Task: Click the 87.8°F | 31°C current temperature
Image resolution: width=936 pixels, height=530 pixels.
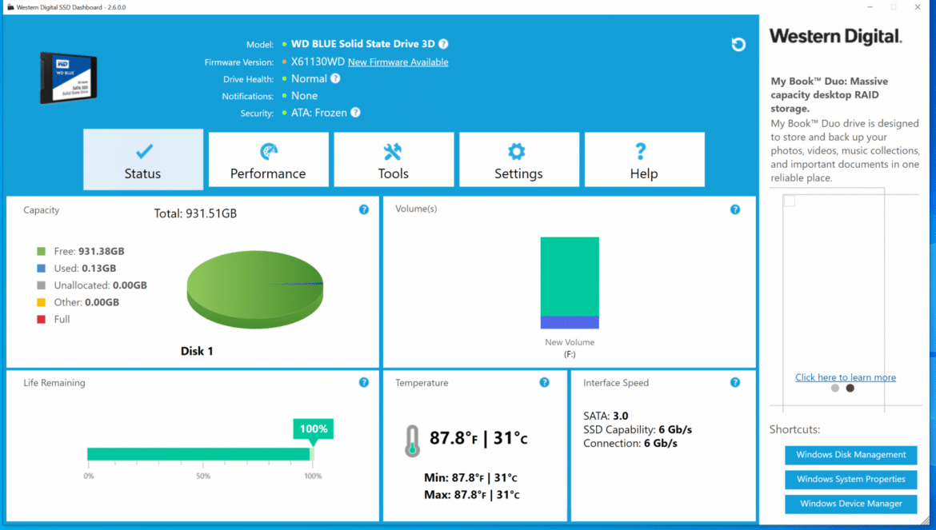Action: 478,439
